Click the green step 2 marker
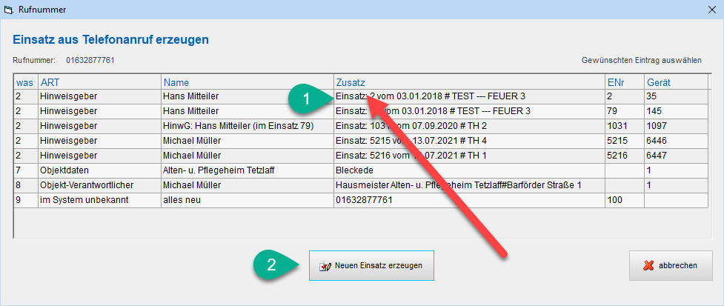This screenshot has width=724, height=306. point(273,266)
